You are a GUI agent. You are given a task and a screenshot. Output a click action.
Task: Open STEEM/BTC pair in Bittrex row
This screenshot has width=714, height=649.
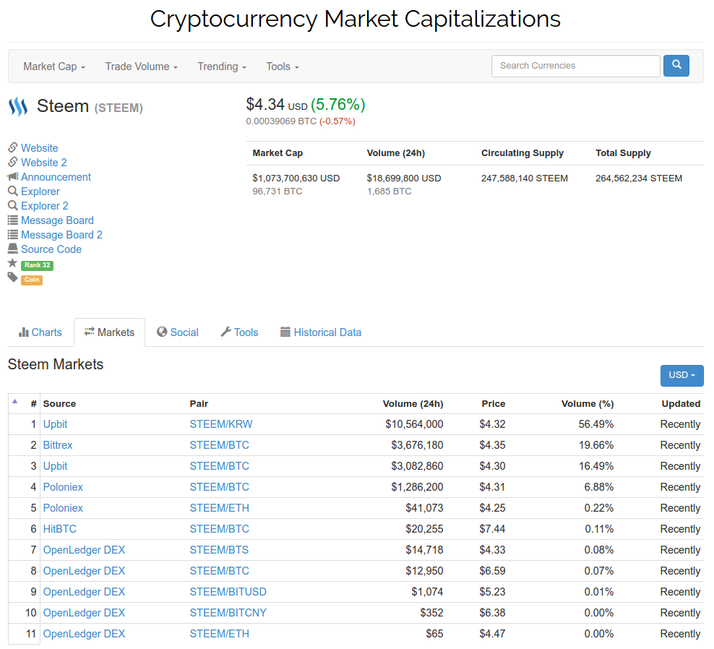pos(220,445)
